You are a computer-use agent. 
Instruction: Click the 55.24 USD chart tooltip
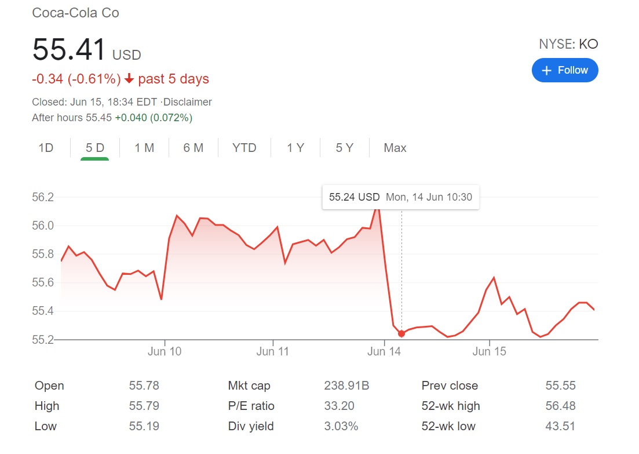(400, 197)
